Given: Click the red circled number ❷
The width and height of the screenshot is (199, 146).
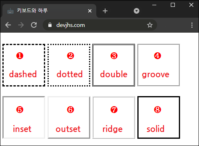Looking at the screenshot, I should point(70,56).
